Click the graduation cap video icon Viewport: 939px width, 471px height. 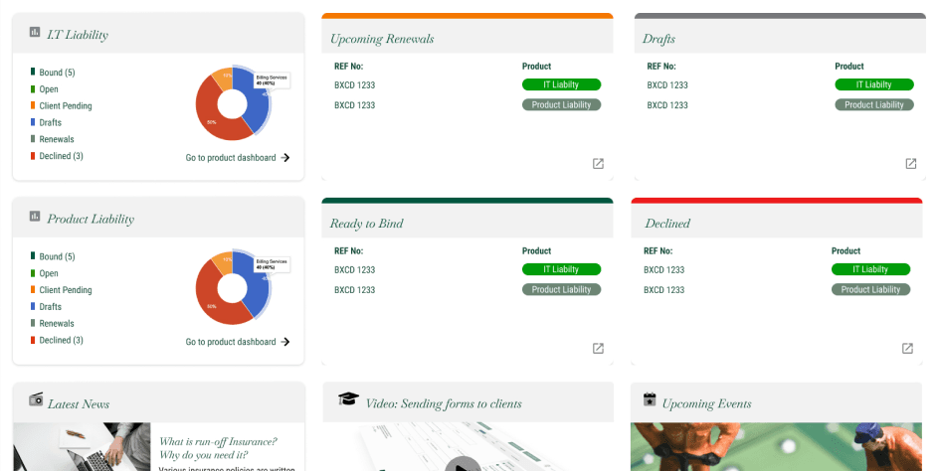point(348,398)
